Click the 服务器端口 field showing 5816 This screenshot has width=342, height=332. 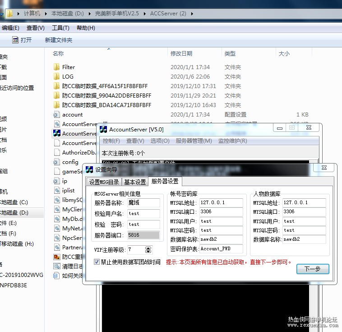coord(143,235)
